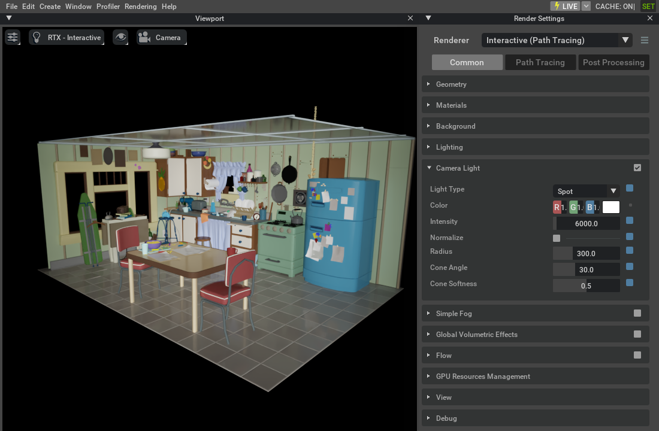Click the LIVE lightning bolt button
Image resolution: width=659 pixels, height=431 pixels.
tap(566, 7)
